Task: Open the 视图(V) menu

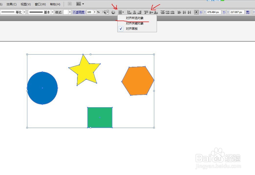Action: (x=26, y=4)
